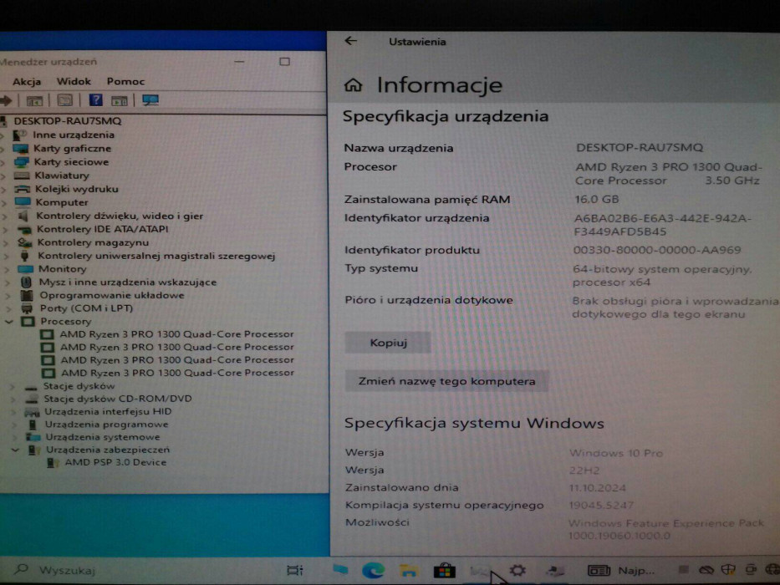Viewport: 780px width, 585px height.
Task: Expand the Stacje dysków CD-ROM/DVD node
Action: (x=13, y=399)
